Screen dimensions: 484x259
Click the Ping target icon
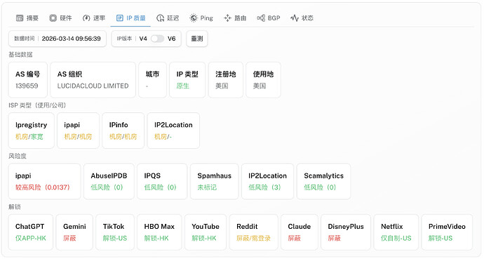[194, 18]
